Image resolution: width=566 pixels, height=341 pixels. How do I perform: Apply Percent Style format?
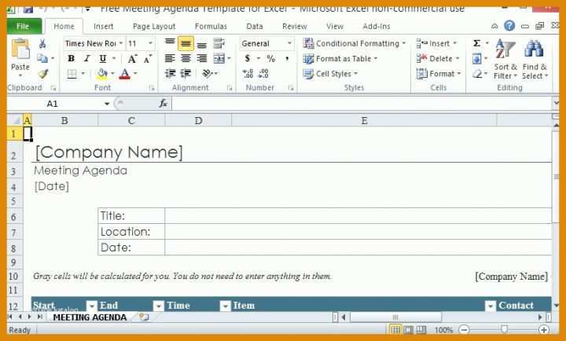coord(271,58)
